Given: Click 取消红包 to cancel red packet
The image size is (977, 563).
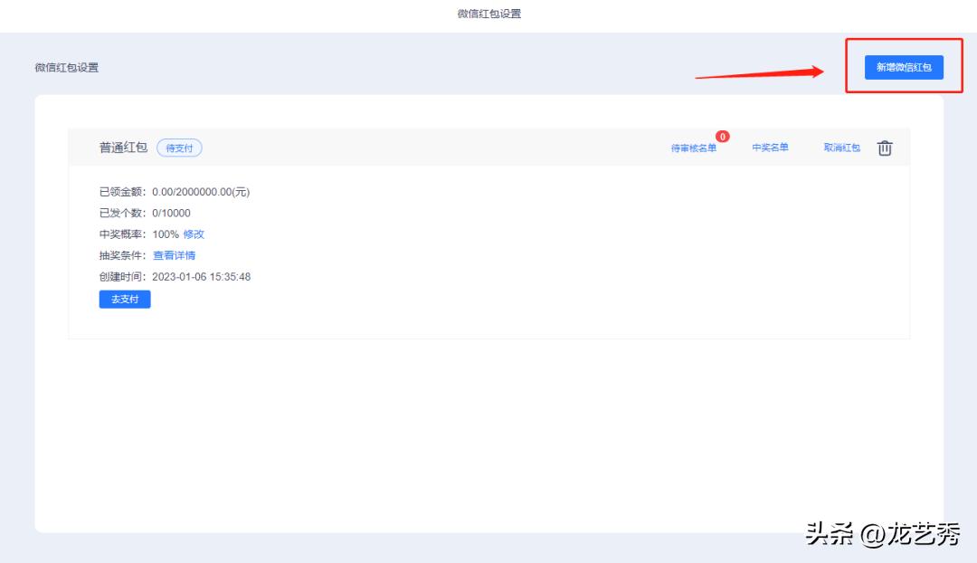Looking at the screenshot, I should click(x=842, y=148).
